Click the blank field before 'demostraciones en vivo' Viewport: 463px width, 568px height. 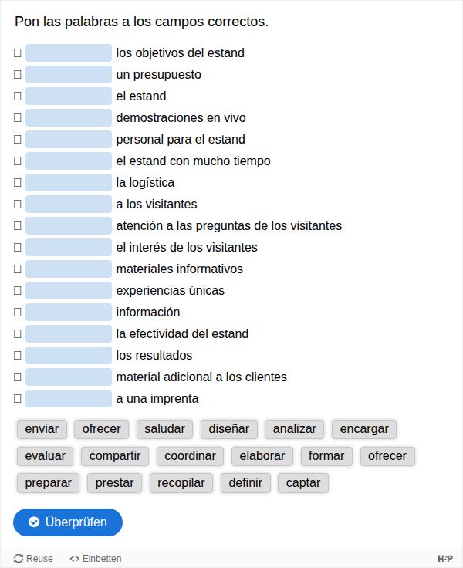click(x=69, y=118)
